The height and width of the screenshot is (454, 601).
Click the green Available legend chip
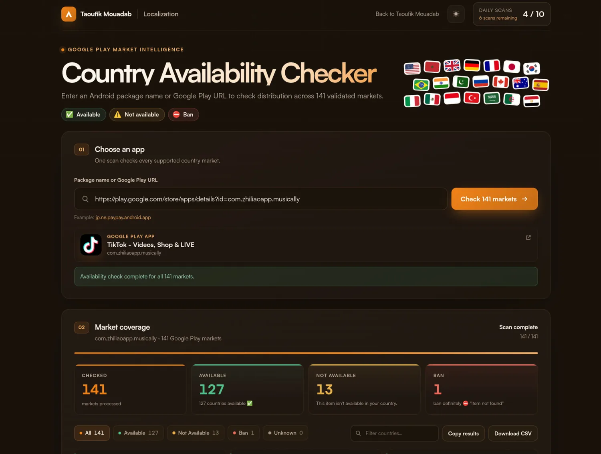click(x=84, y=114)
